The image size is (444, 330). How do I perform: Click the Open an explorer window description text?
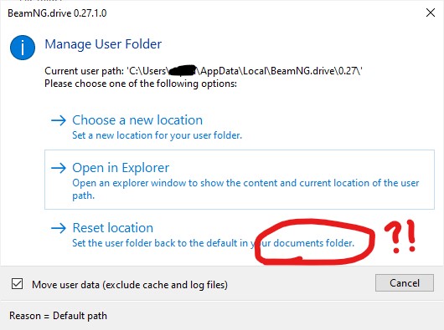point(245,189)
